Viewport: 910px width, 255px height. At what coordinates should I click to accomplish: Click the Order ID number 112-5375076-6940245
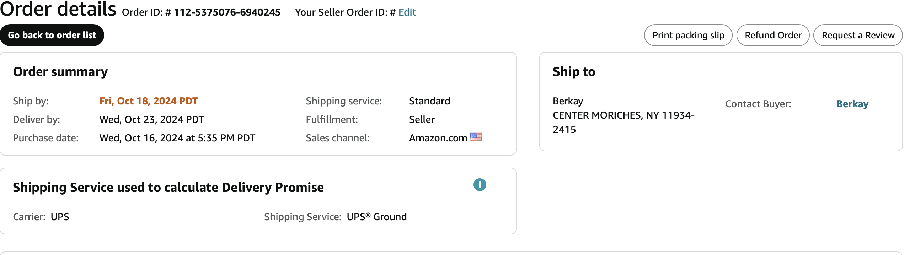click(x=227, y=12)
